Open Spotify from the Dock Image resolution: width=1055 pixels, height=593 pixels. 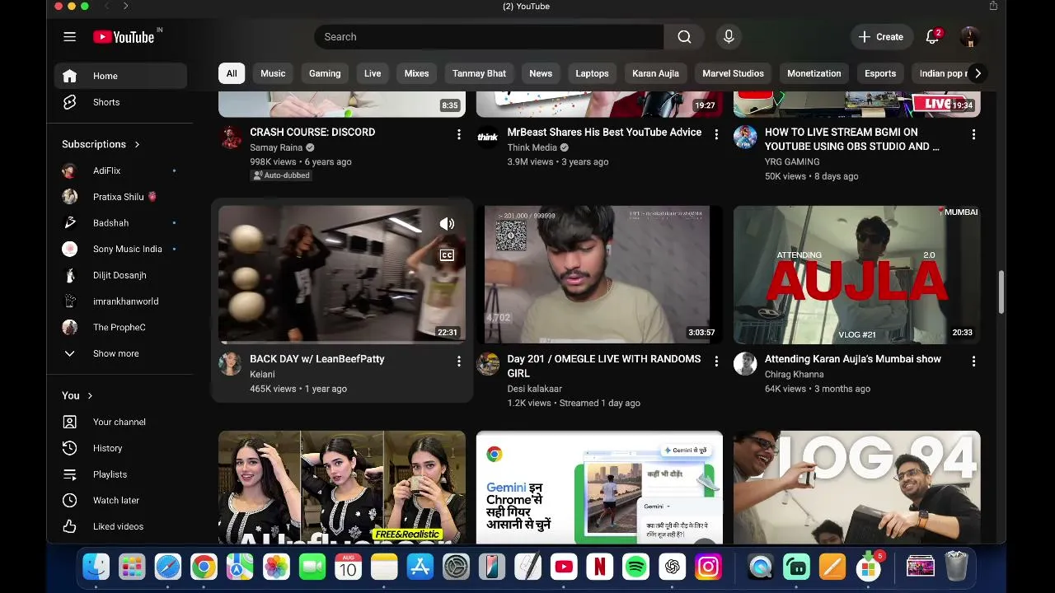coord(635,567)
